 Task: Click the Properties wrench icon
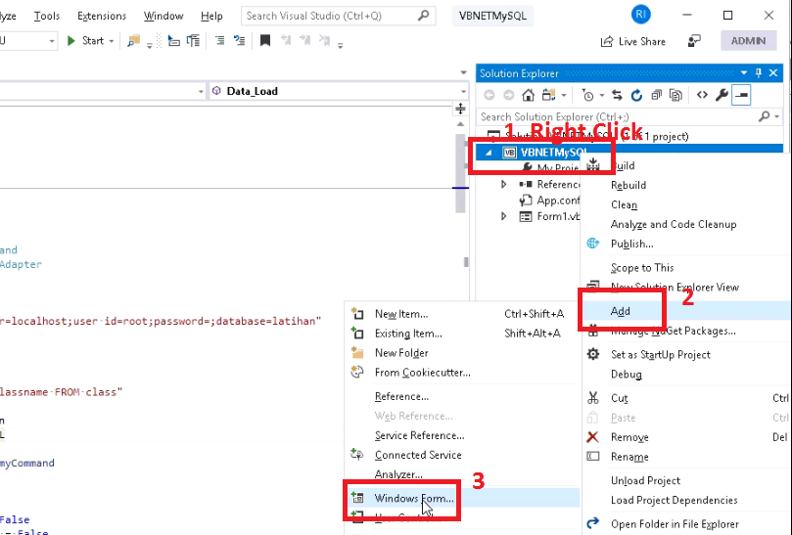[722, 95]
